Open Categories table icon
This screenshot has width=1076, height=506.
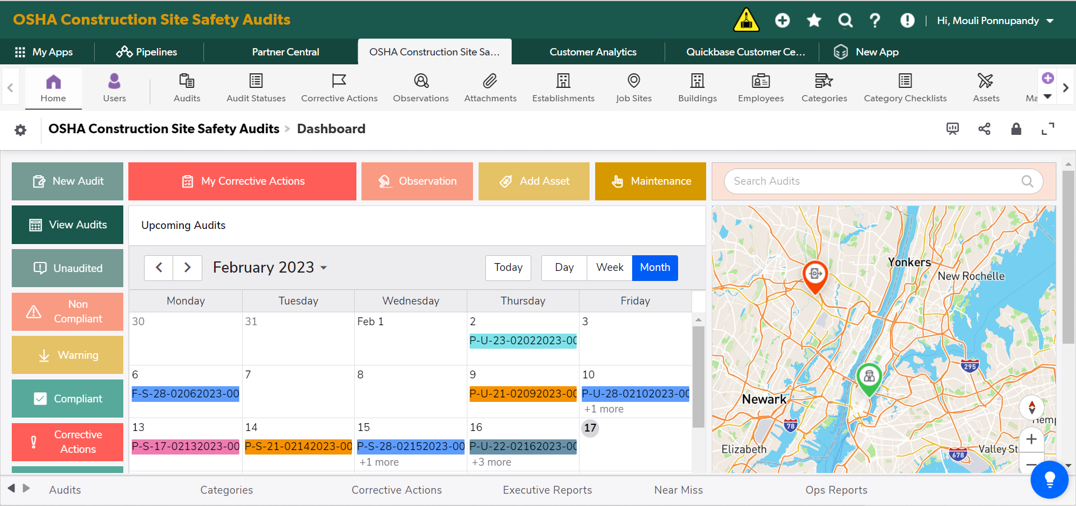[824, 88]
